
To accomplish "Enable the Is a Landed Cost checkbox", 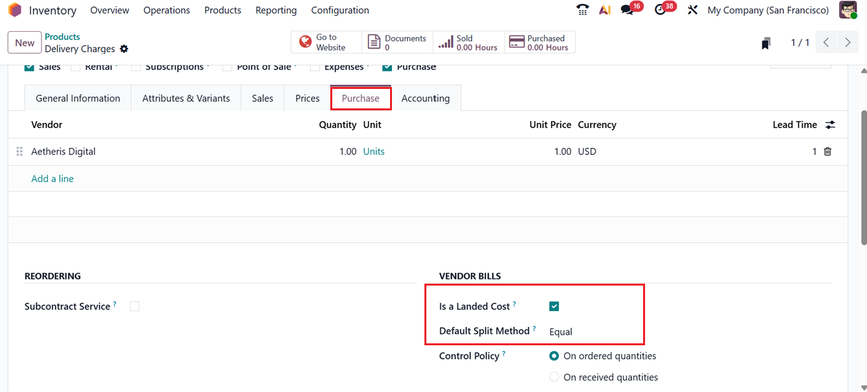I will [554, 306].
